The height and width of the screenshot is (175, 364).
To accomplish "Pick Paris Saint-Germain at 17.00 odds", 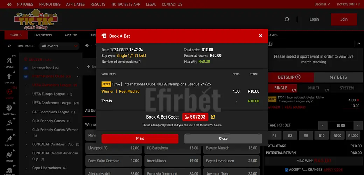I will coord(113,161).
